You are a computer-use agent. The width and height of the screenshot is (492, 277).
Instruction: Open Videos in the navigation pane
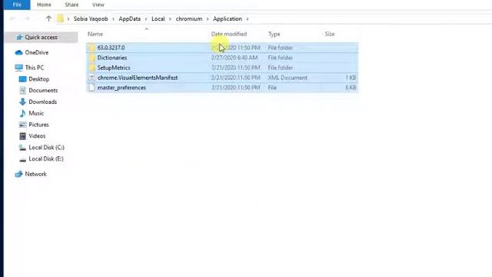click(x=37, y=136)
